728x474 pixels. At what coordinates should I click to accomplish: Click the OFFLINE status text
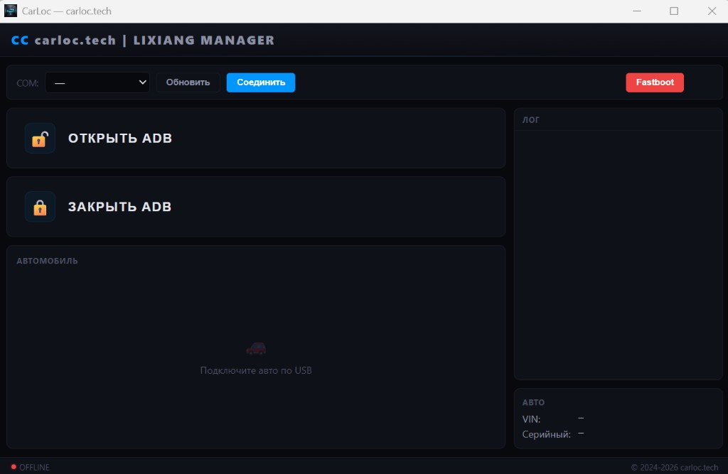34,467
